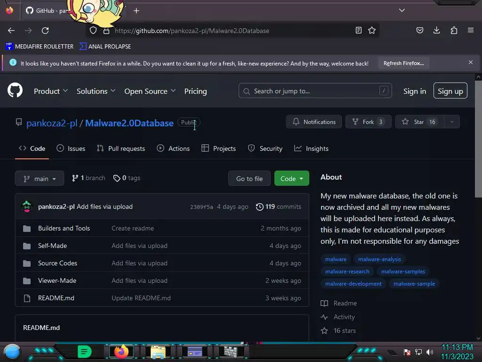Image resolution: width=482 pixels, height=362 pixels.
Task: Click the Sign up button
Action: tap(450, 91)
